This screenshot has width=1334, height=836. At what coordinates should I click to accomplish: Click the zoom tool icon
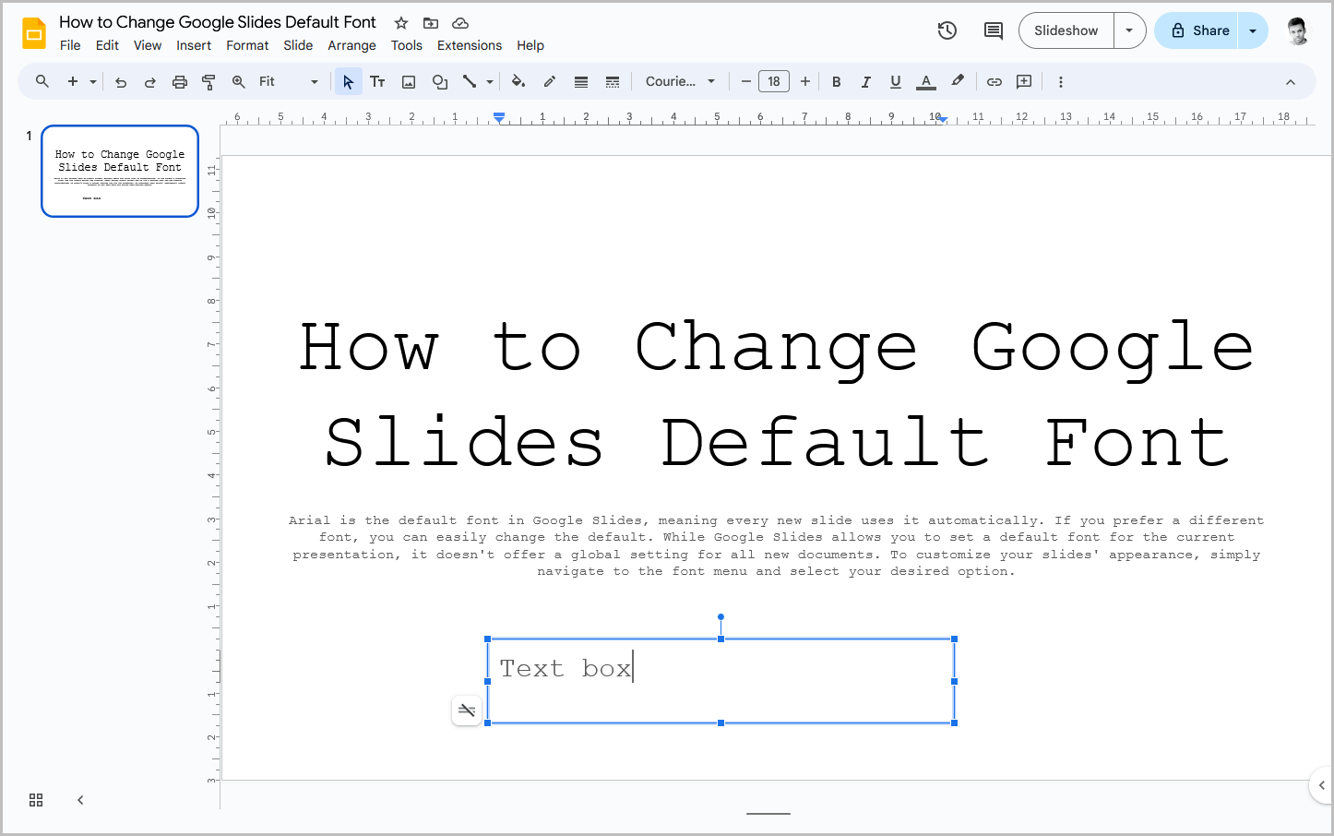[x=239, y=82]
